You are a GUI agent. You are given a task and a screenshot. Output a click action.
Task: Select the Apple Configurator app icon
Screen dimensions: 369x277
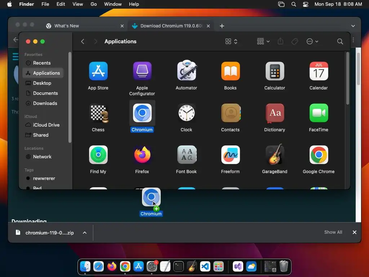tap(142, 71)
